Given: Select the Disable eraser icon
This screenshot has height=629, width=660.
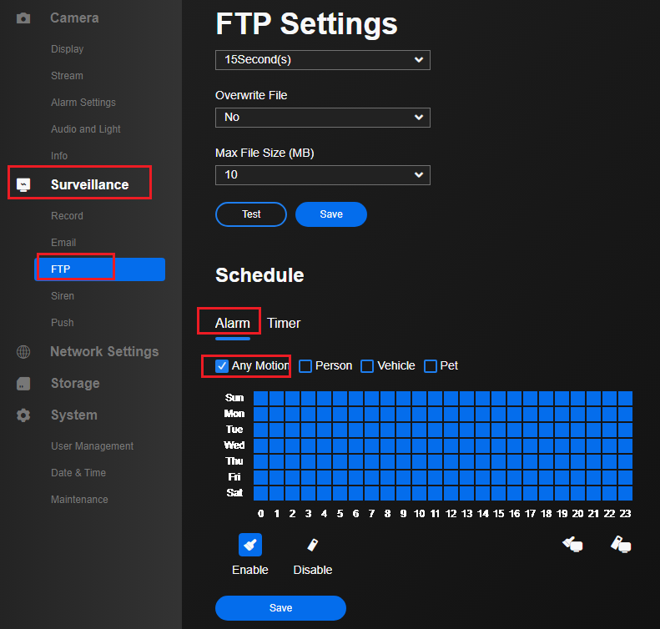Looking at the screenshot, I should (x=313, y=545).
